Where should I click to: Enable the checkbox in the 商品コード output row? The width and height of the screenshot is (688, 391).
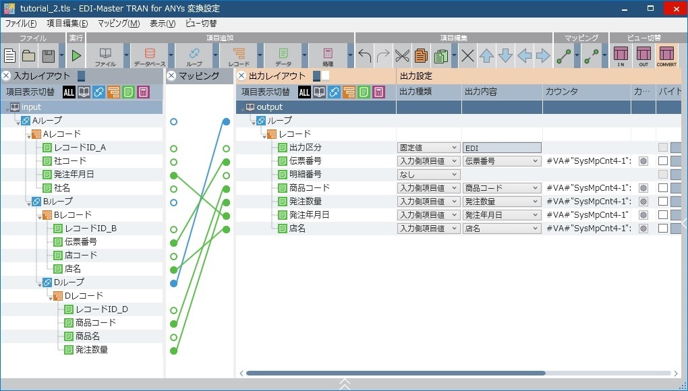tap(663, 188)
